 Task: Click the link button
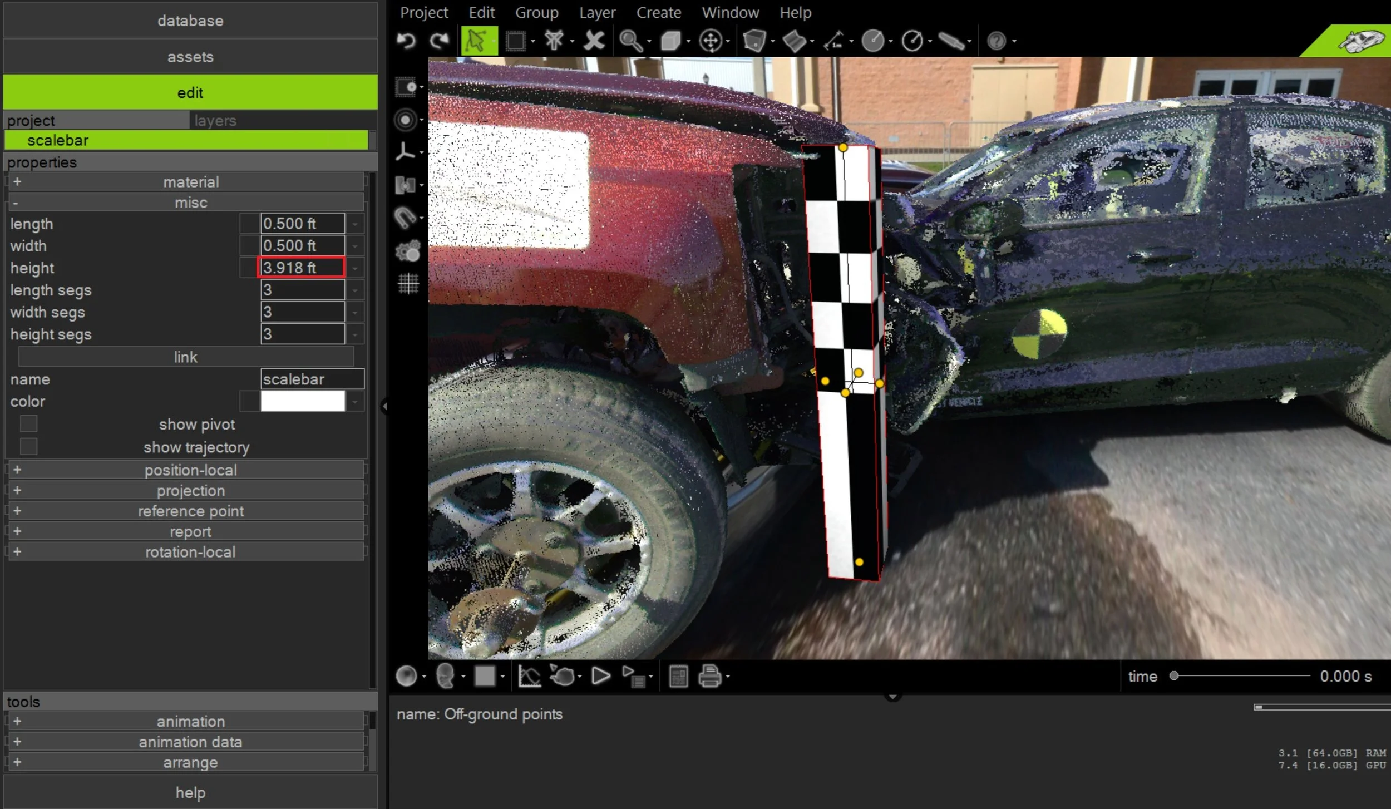(186, 357)
